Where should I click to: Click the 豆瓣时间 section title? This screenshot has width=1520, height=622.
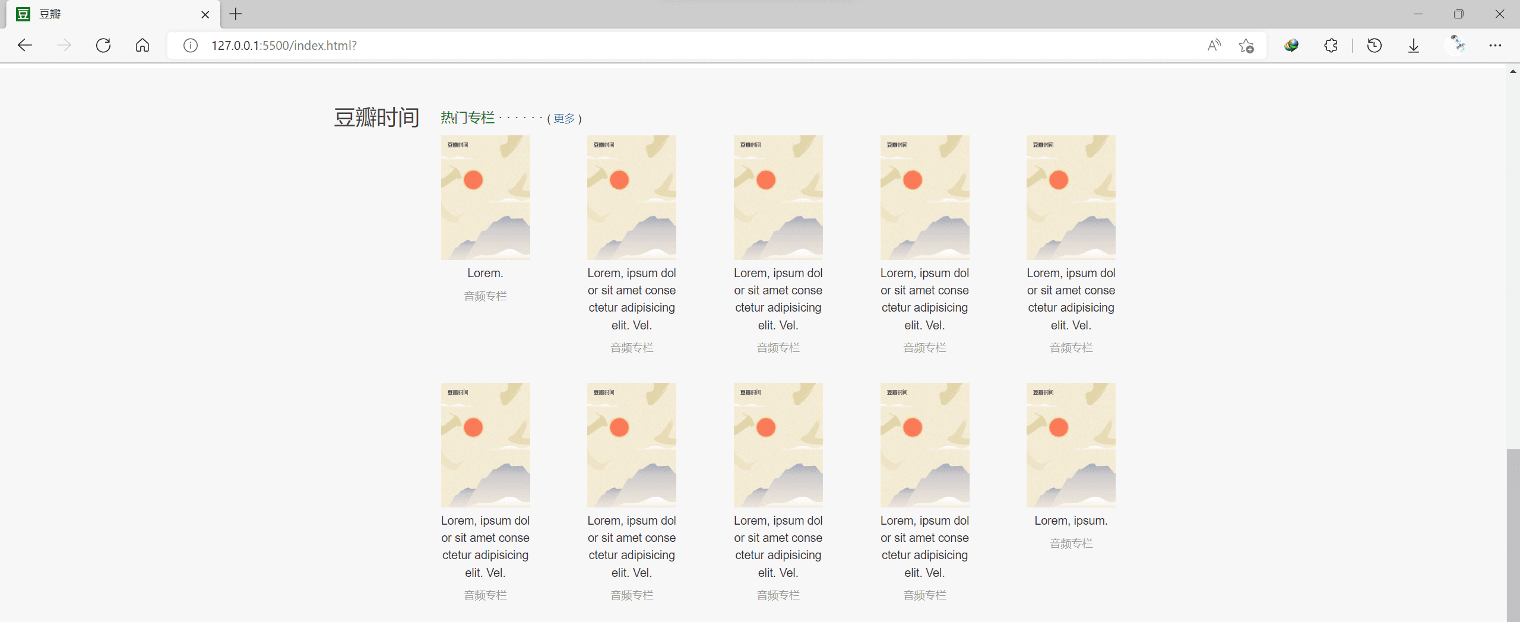(377, 118)
